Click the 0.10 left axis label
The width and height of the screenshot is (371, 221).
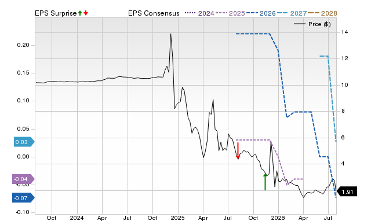23,101
